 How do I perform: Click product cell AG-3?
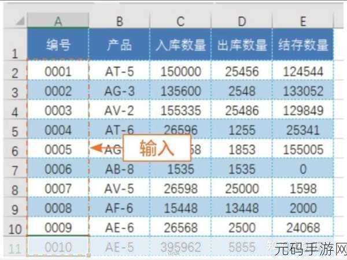point(120,90)
